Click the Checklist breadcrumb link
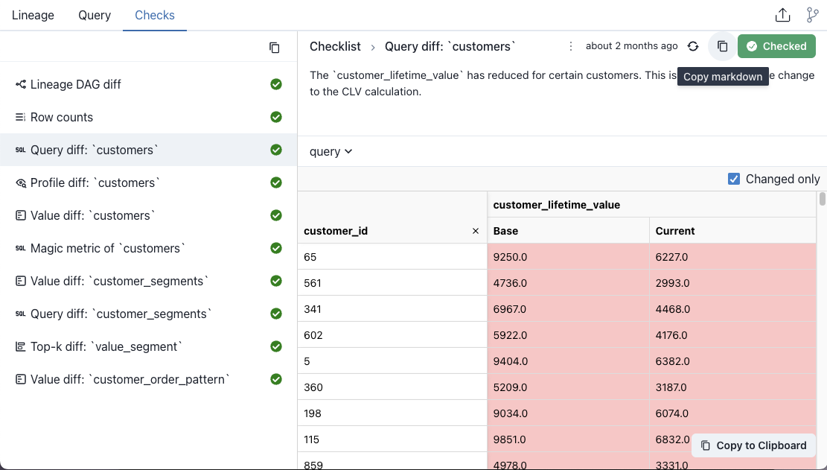This screenshot has height=470, width=827. [x=335, y=46]
